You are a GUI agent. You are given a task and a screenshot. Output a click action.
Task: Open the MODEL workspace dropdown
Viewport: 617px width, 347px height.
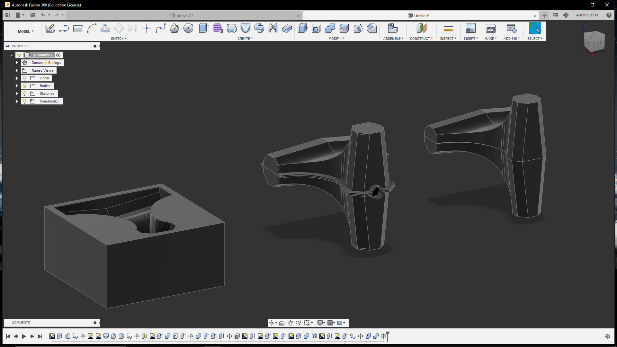coord(26,31)
